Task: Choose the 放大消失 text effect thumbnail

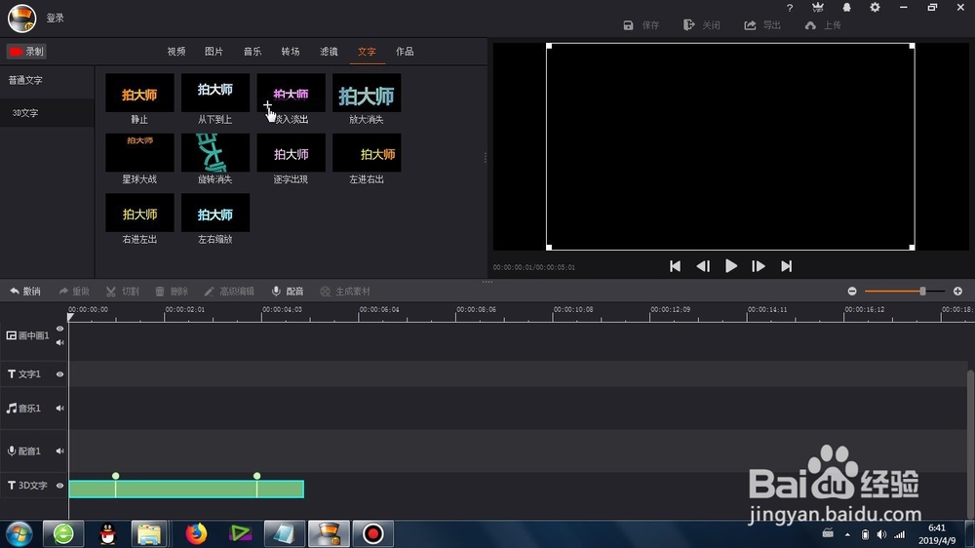Action: (x=367, y=94)
